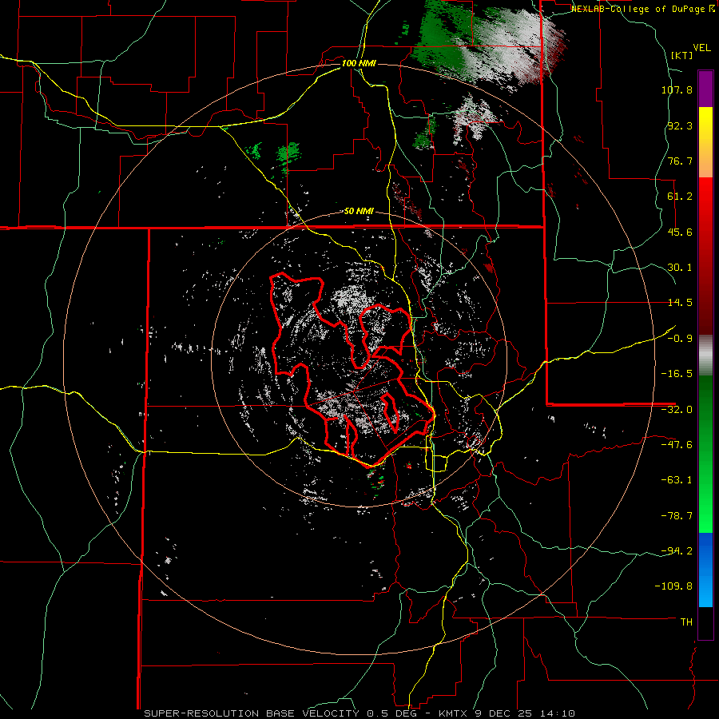Click the 107.8 legend value

pyautogui.click(x=677, y=89)
